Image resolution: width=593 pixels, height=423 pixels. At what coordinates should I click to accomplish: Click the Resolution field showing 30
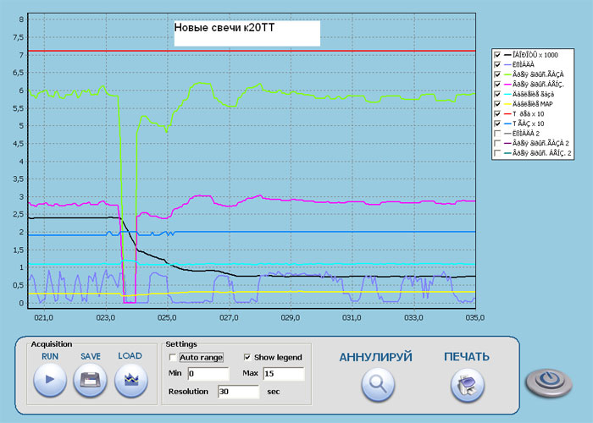click(238, 392)
